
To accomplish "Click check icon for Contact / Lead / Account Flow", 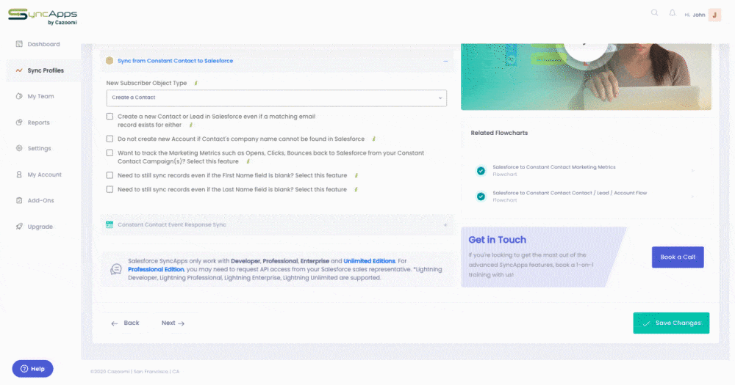I will pos(481,197).
